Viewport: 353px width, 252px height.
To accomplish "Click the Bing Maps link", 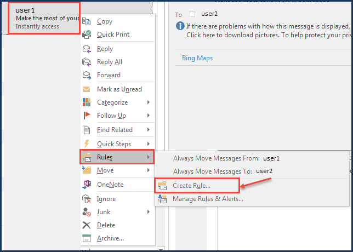I will click(x=197, y=58).
